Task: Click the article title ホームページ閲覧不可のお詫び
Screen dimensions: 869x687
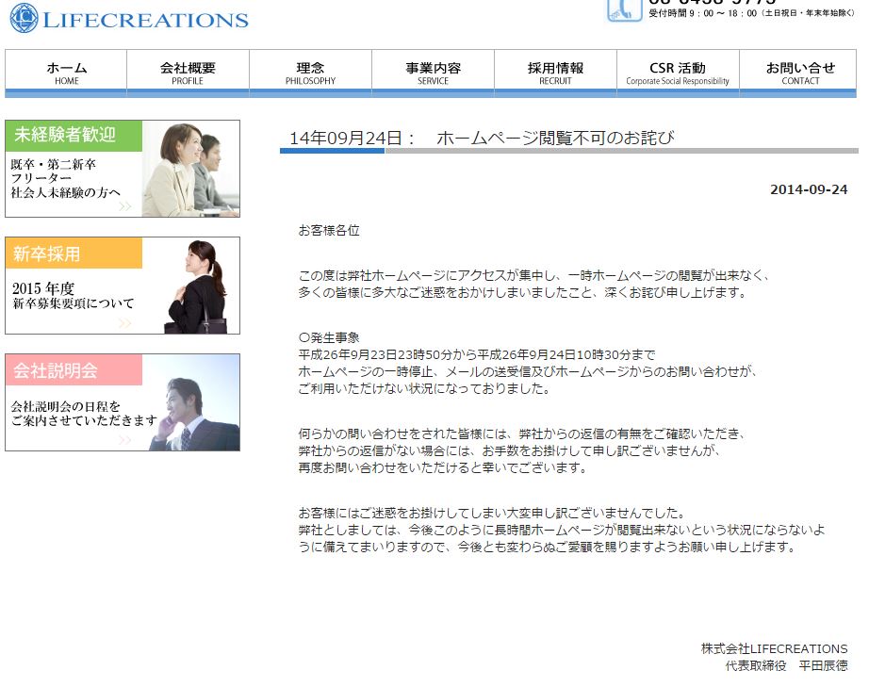Action: (555, 138)
